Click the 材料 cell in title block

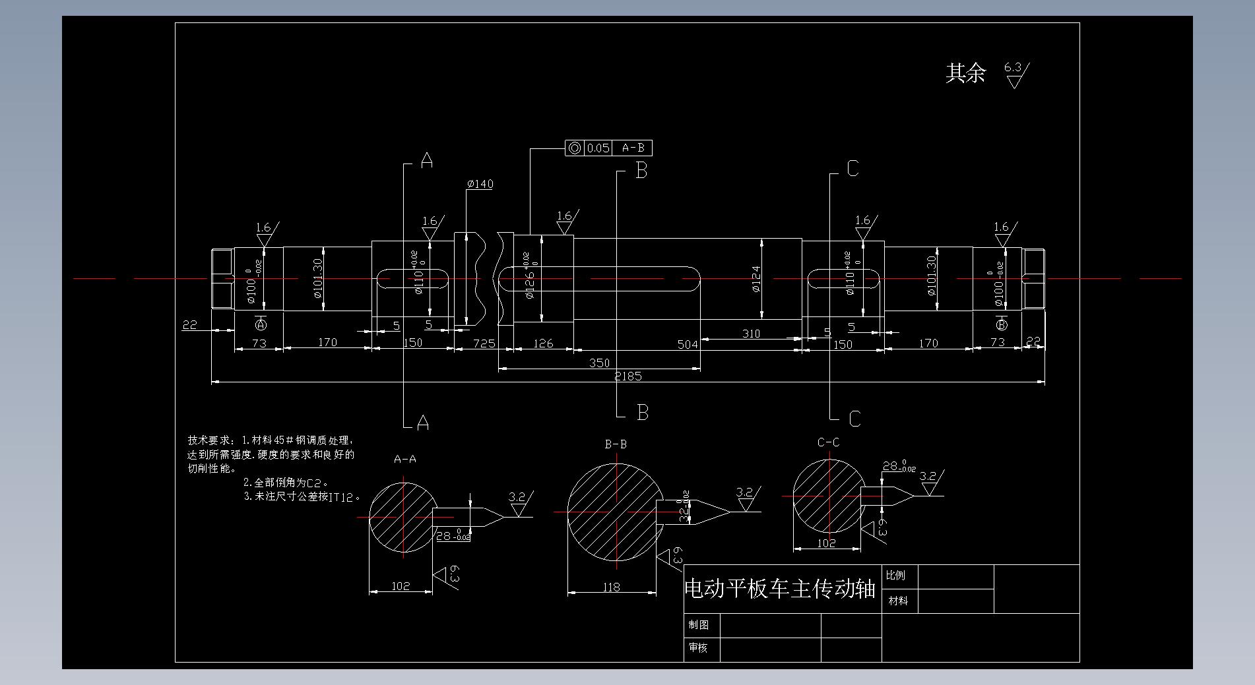click(898, 601)
